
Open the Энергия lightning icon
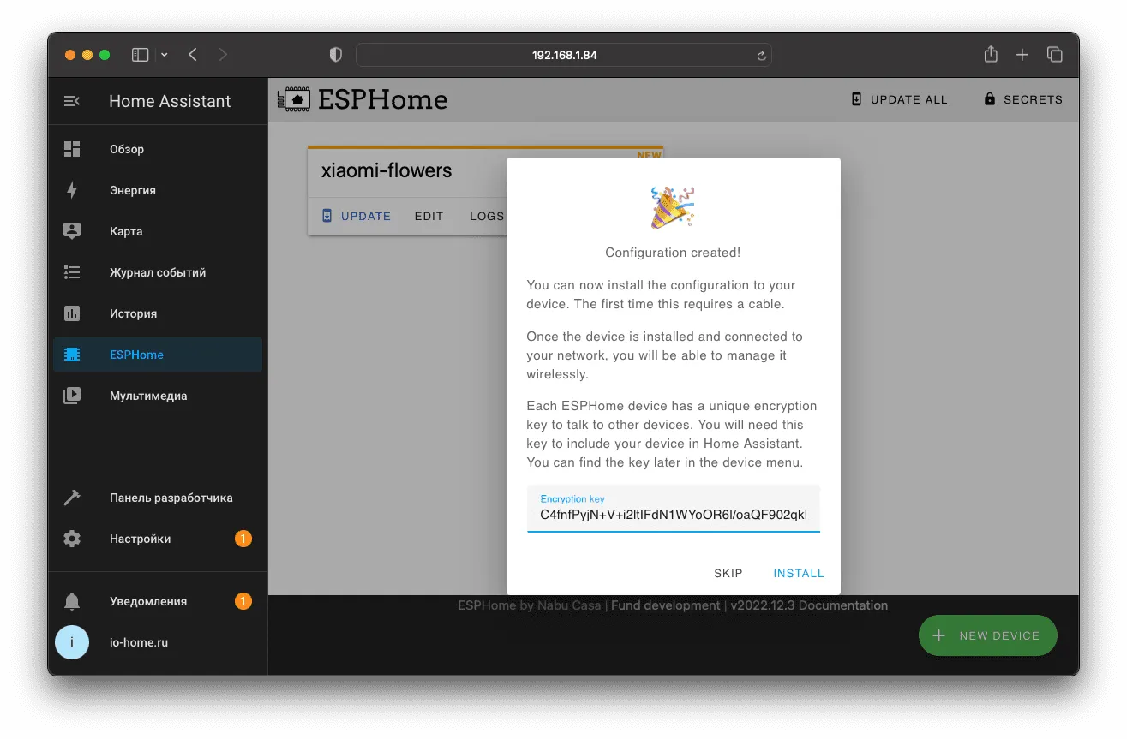click(72, 190)
